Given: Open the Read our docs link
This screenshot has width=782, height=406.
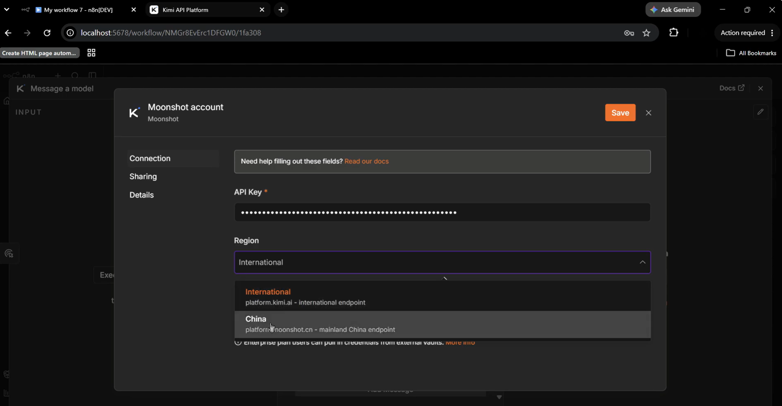Looking at the screenshot, I should 367,161.
